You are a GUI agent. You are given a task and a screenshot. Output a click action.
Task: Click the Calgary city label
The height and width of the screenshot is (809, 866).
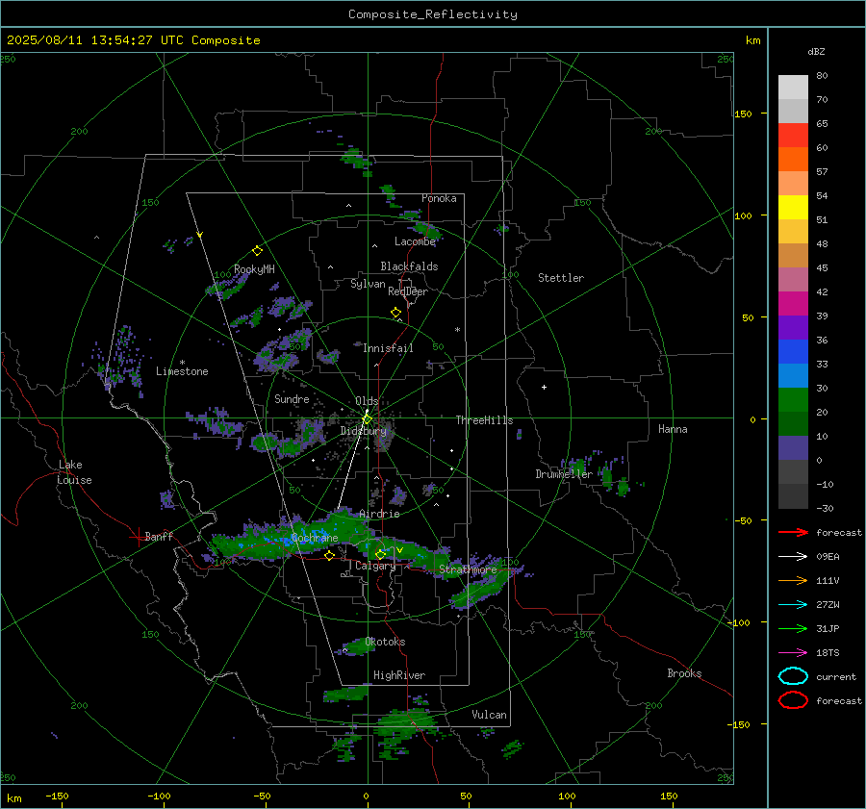click(x=375, y=566)
